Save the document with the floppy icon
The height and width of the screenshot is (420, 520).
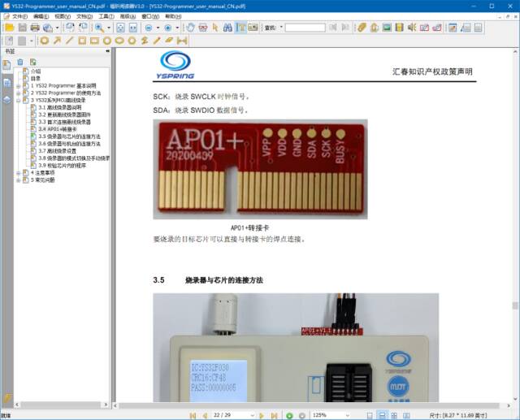pyautogui.click(x=22, y=28)
